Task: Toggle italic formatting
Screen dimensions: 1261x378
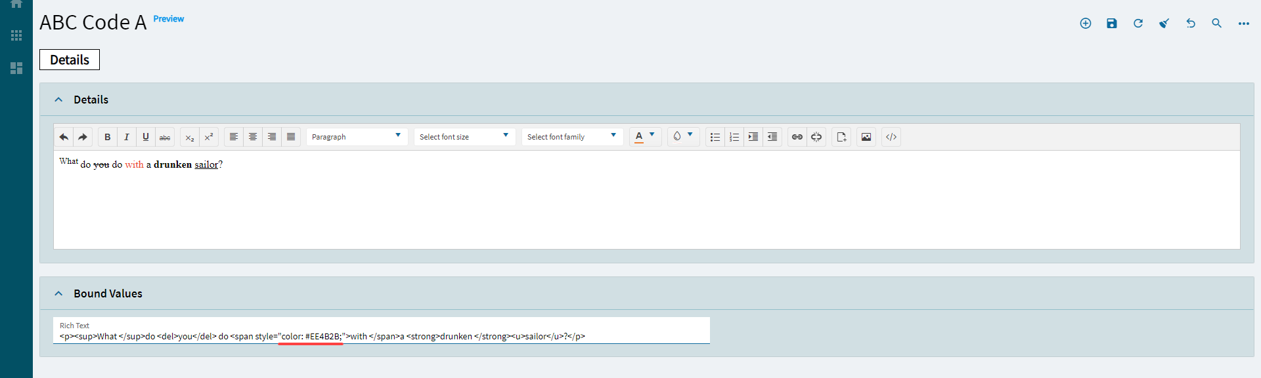Action: (x=127, y=137)
